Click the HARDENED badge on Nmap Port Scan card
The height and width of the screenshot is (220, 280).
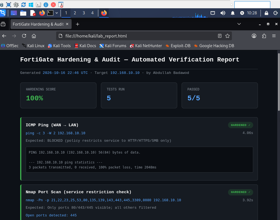tap(240, 192)
